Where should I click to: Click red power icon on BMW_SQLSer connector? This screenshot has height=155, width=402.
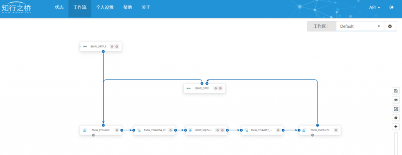[222, 130]
